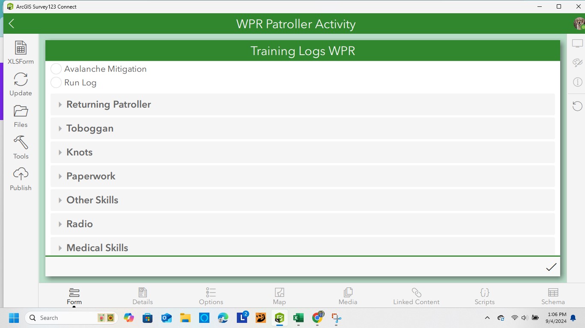
Task: Click the Update icon in the sidebar
Action: (21, 84)
